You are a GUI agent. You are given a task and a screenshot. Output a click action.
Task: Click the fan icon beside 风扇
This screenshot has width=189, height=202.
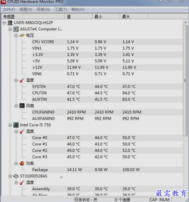pos(22,106)
